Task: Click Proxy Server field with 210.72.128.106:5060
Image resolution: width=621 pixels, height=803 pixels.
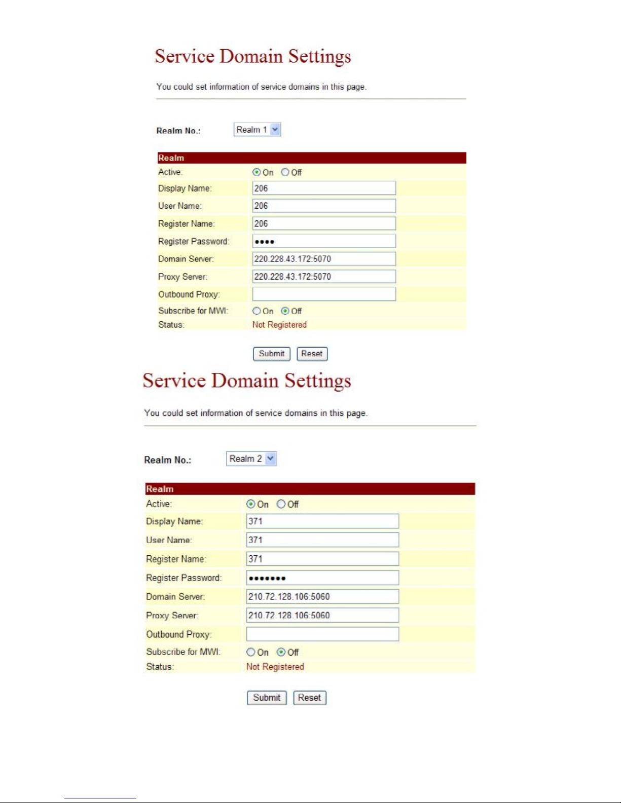Action: [322, 615]
